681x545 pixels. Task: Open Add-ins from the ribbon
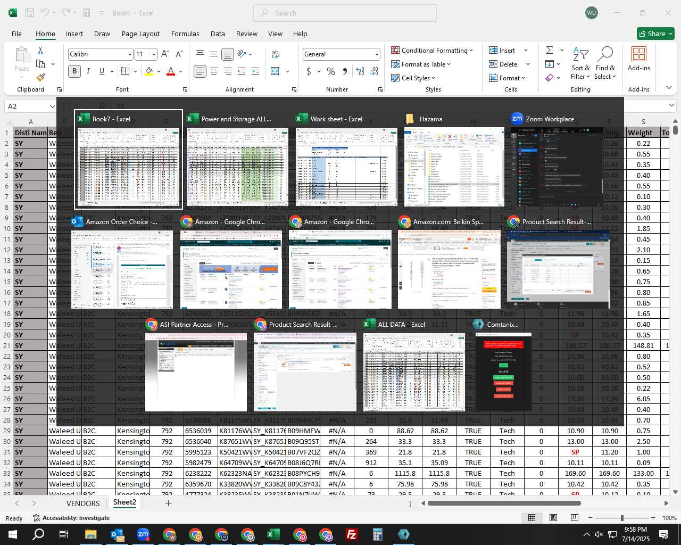coord(639,59)
